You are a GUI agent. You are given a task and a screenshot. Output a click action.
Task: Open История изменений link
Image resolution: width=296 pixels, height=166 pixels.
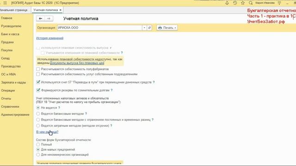click(x=50, y=38)
